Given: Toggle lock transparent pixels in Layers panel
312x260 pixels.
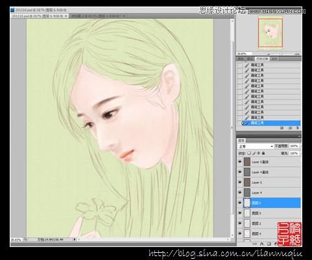Looking at the screenshot, I should tap(249, 153).
